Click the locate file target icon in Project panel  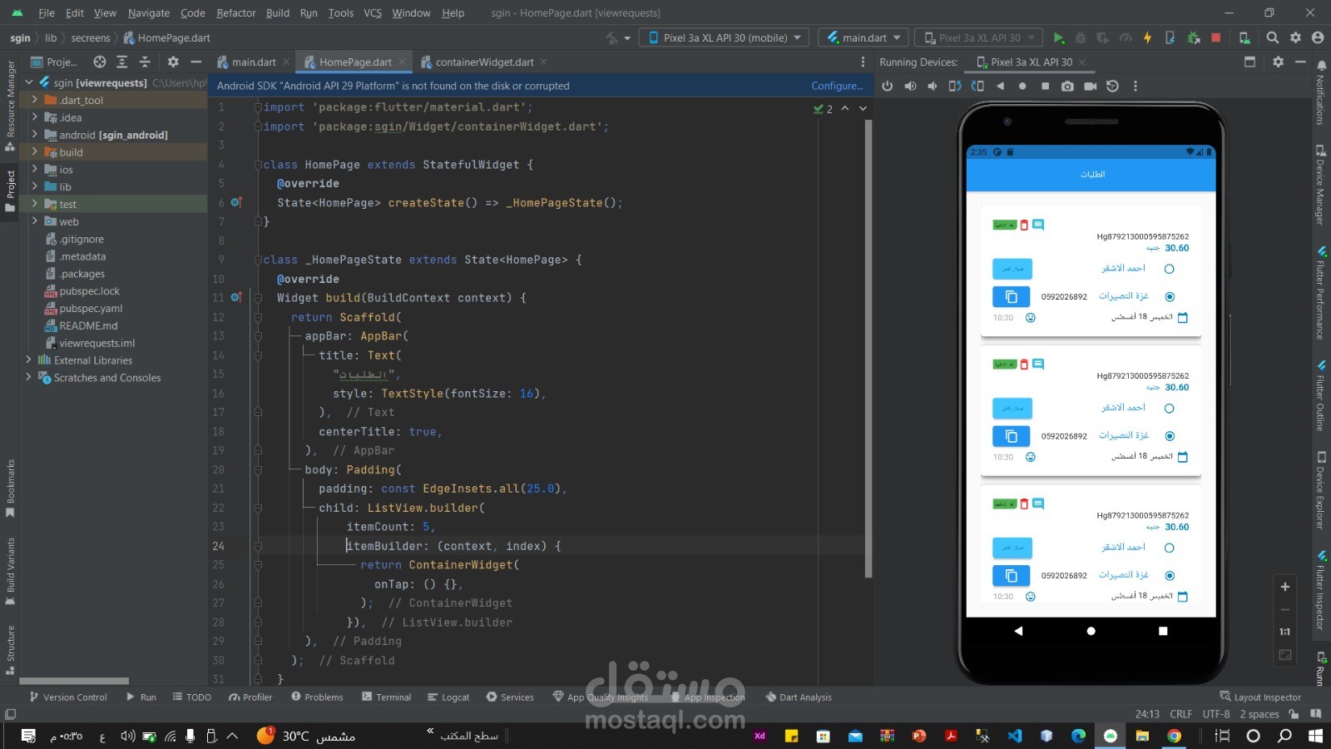pyautogui.click(x=100, y=62)
